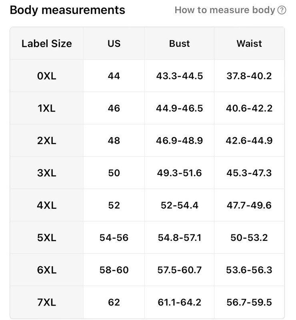Image resolution: width=296 pixels, height=320 pixels.
Task: Click the Body measurements heading
Action: [x=67, y=10]
